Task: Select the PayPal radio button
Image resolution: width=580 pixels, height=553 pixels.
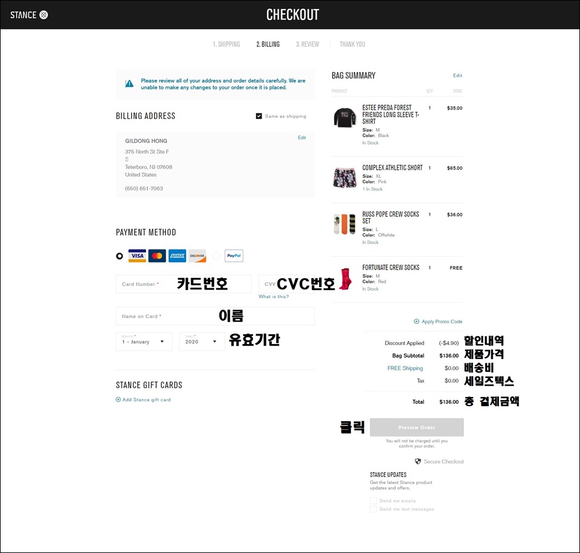Action: [216, 256]
